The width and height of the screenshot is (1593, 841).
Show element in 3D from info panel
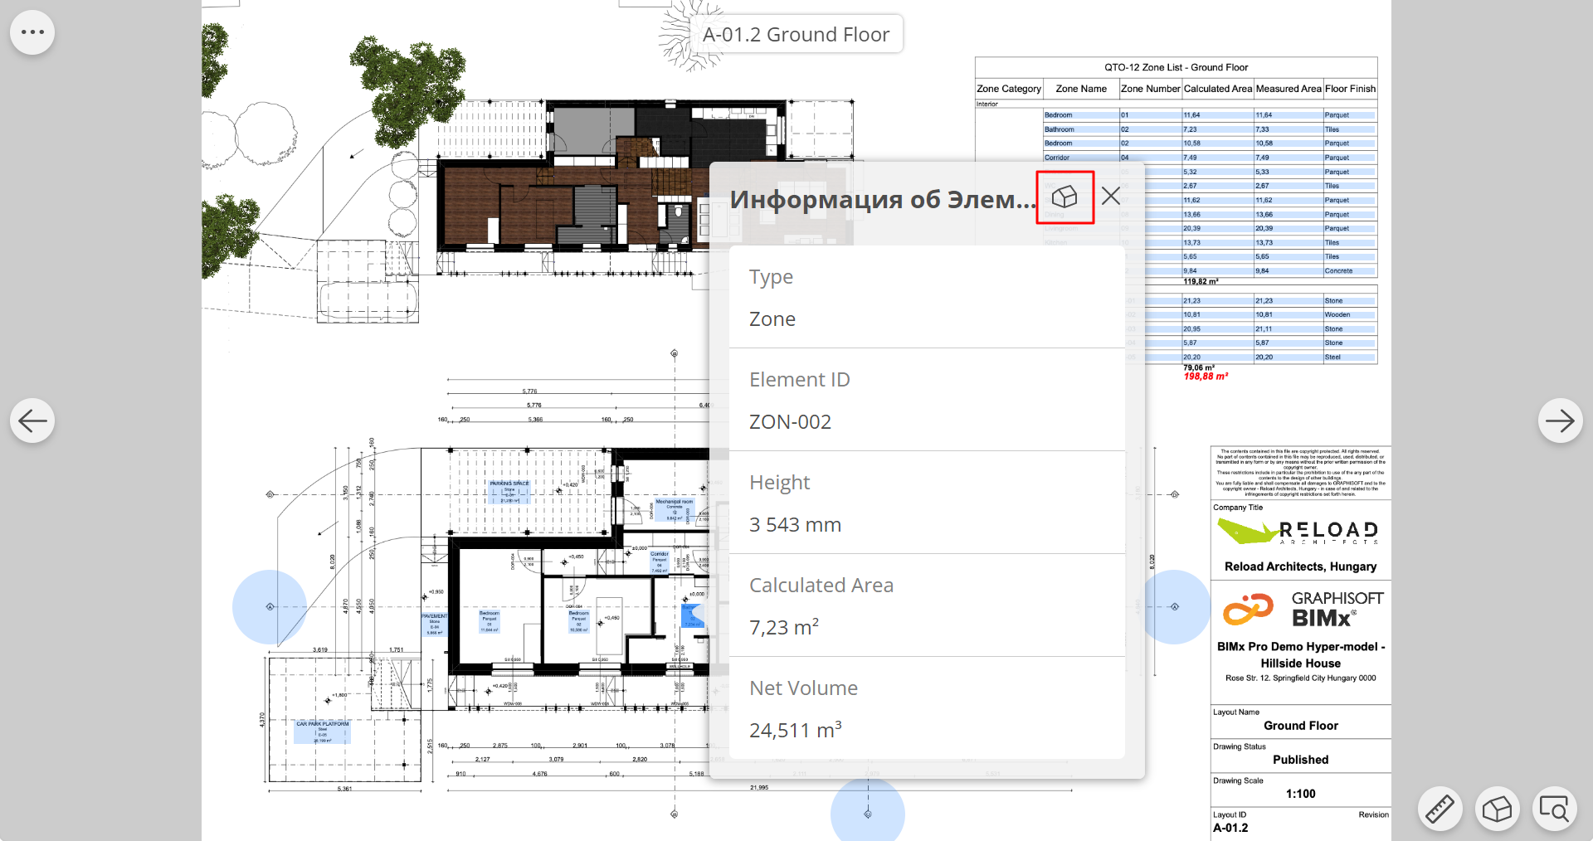(1064, 197)
